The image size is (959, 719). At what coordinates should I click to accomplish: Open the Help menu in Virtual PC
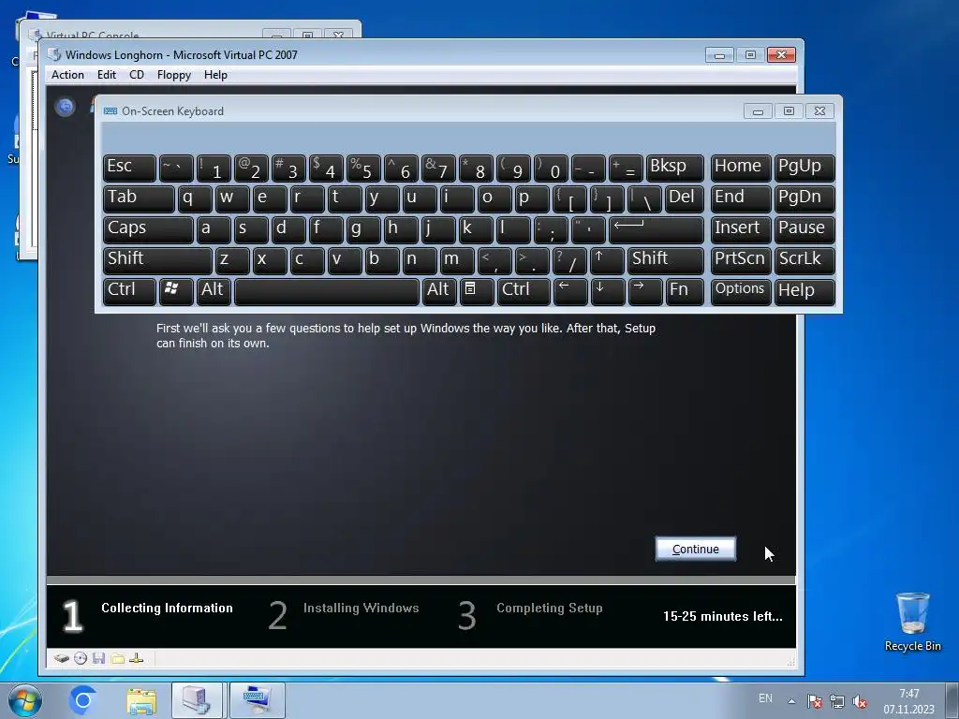pos(215,75)
